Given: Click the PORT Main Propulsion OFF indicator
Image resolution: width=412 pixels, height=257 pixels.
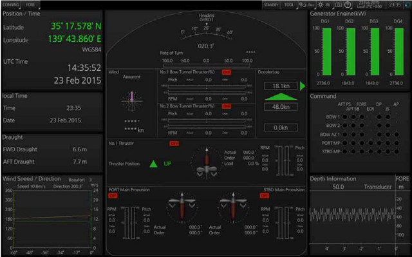Looking at the screenshot, I should (x=113, y=196).
